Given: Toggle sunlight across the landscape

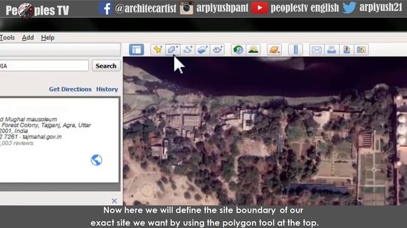Looking at the screenshot, I should tap(253, 49).
